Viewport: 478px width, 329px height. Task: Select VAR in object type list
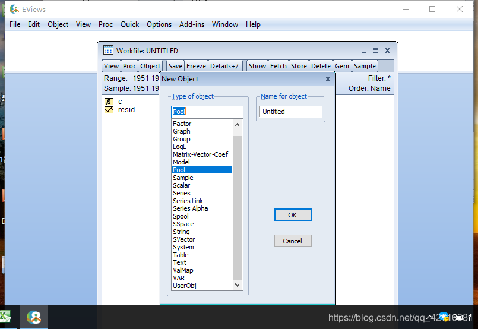[x=201, y=278]
